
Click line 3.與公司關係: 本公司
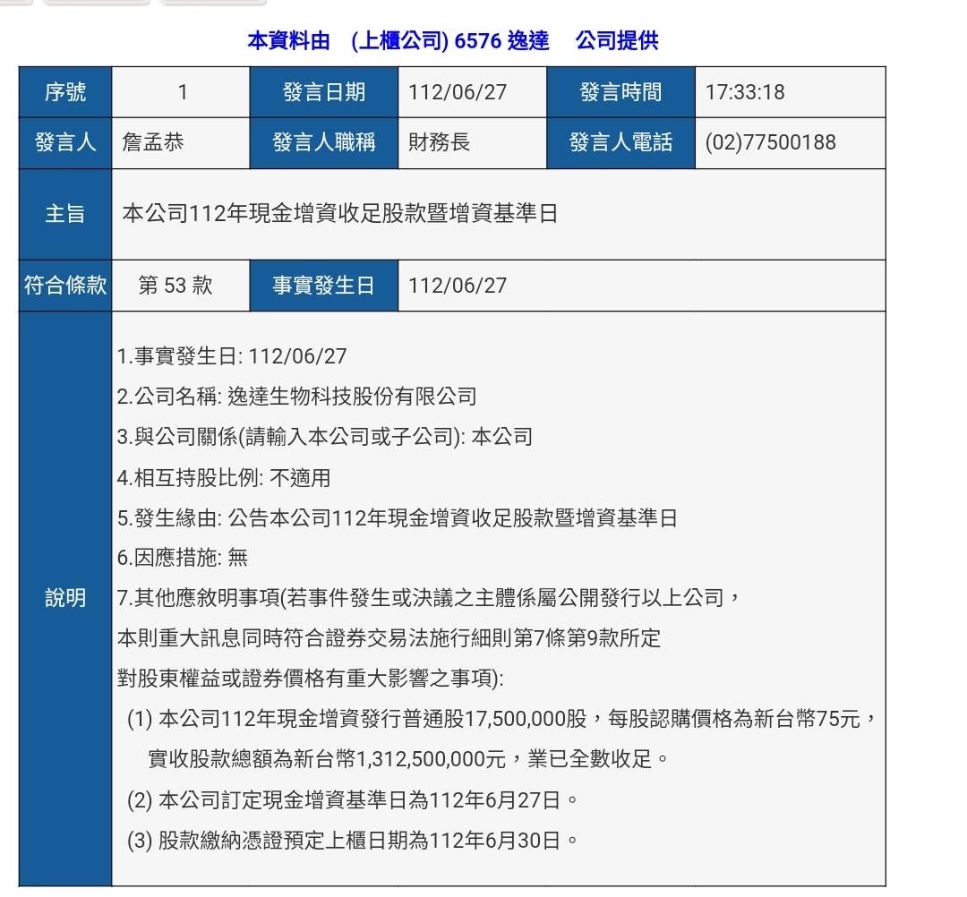pos(325,437)
